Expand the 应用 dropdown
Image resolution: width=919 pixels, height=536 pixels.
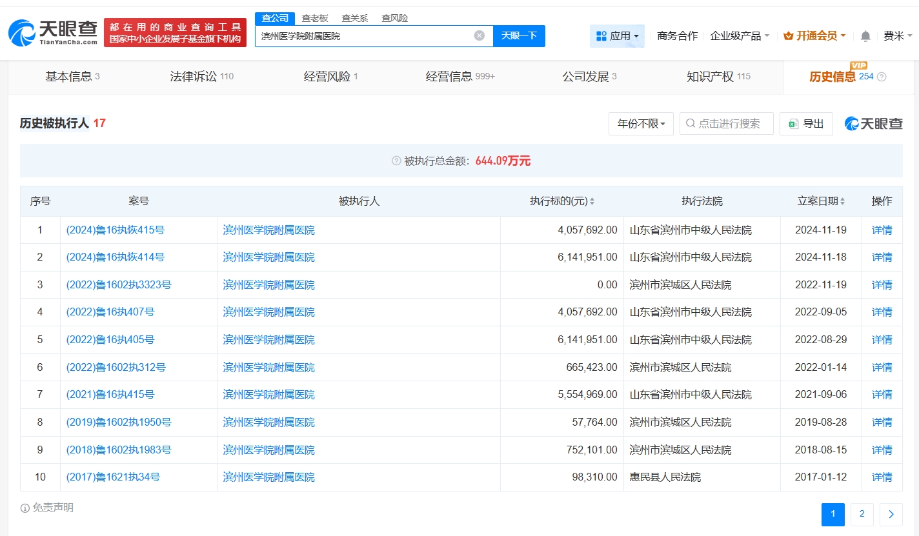tap(617, 36)
